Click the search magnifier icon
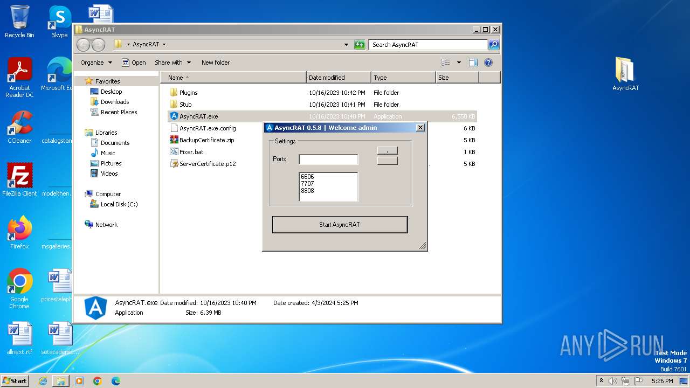Viewport: 690px width, 388px height. 493,45
